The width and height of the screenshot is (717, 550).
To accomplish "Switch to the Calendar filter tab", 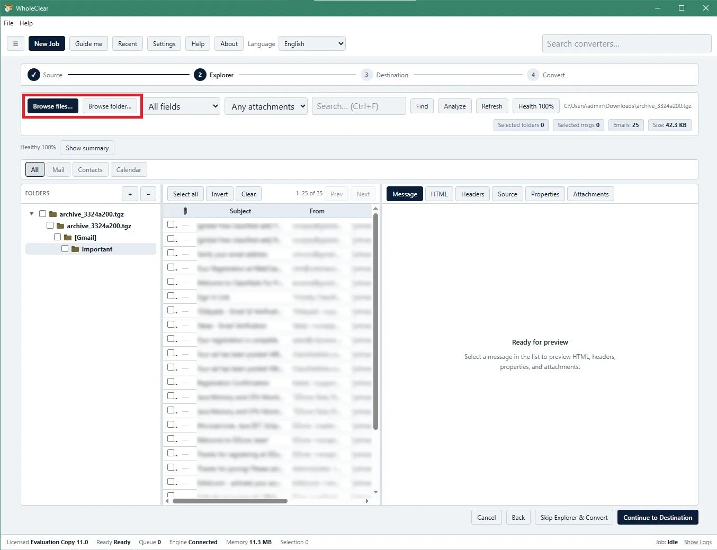I will 129,170.
